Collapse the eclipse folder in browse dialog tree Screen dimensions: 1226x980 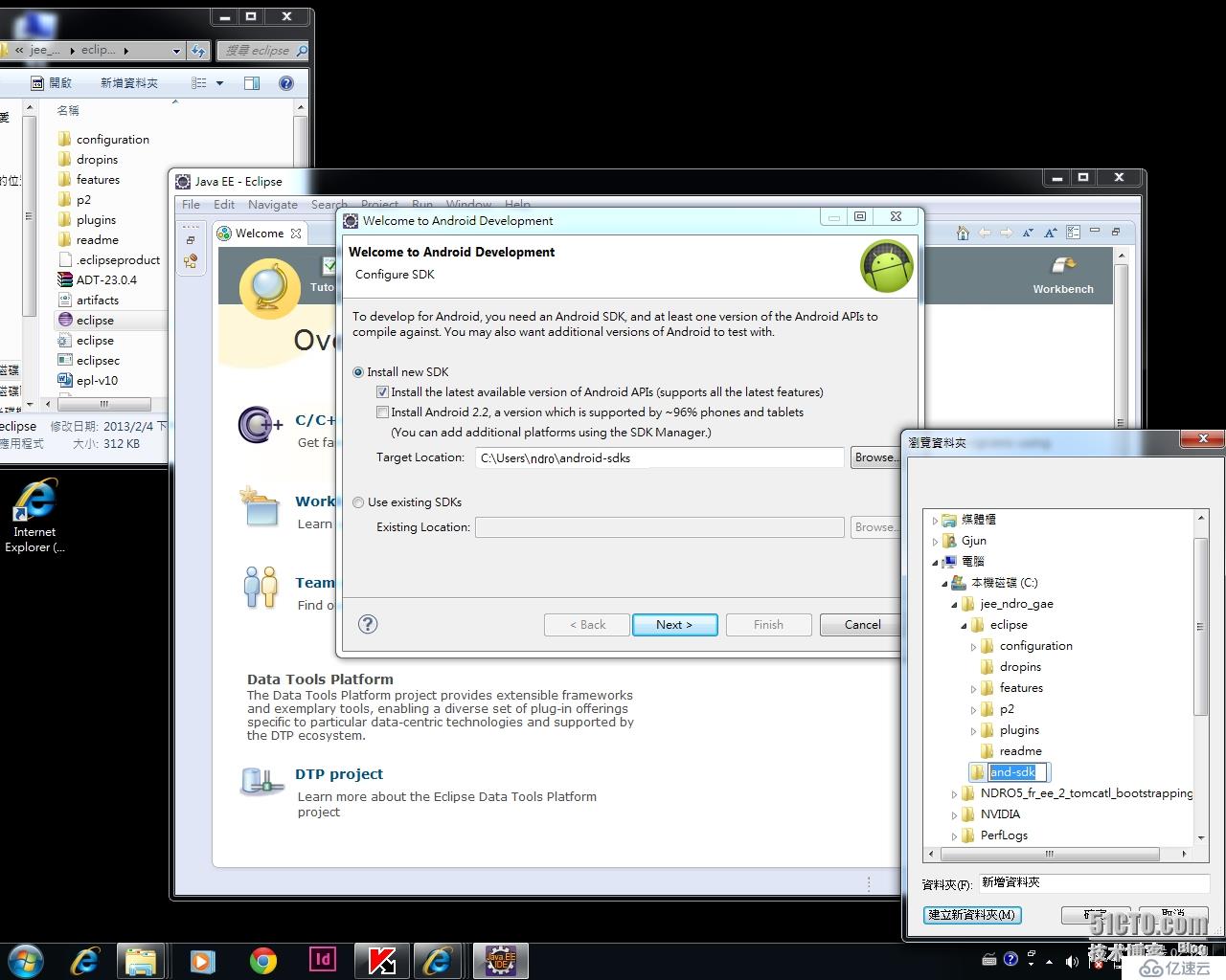tap(965, 626)
